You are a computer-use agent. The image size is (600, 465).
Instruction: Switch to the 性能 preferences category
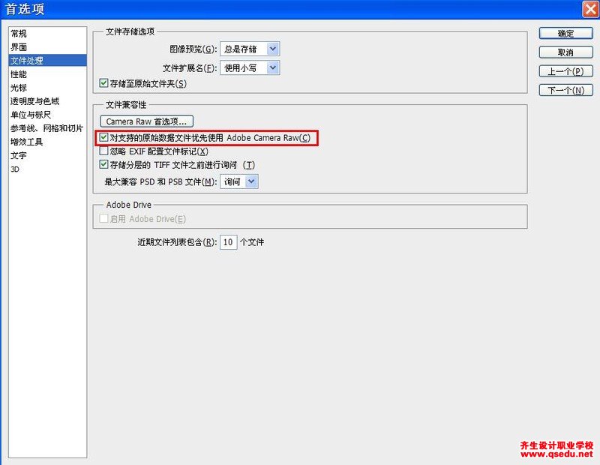coord(19,74)
